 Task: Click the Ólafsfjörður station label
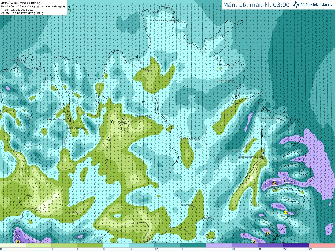(x=31, y=68)
